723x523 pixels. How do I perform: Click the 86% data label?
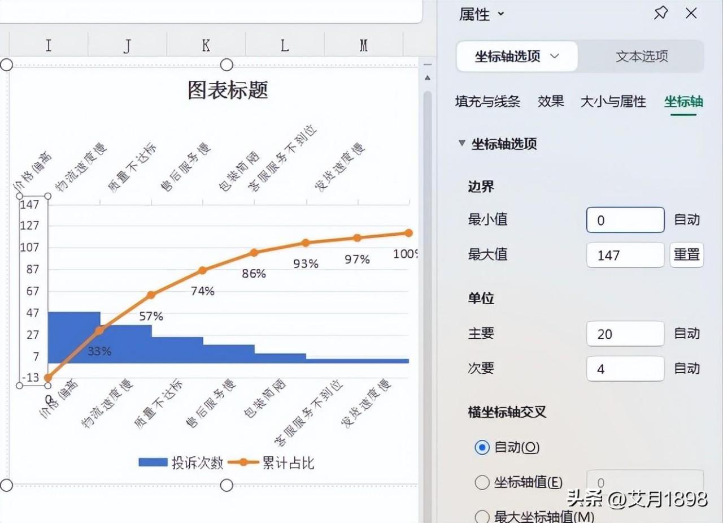[254, 274]
